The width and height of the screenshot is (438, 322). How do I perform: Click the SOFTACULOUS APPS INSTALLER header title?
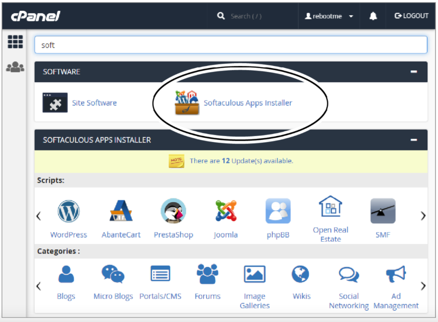97,140
